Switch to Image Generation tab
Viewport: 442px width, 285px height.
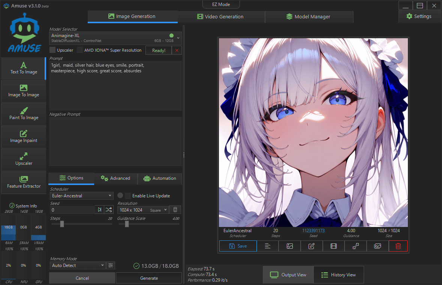[132, 16]
